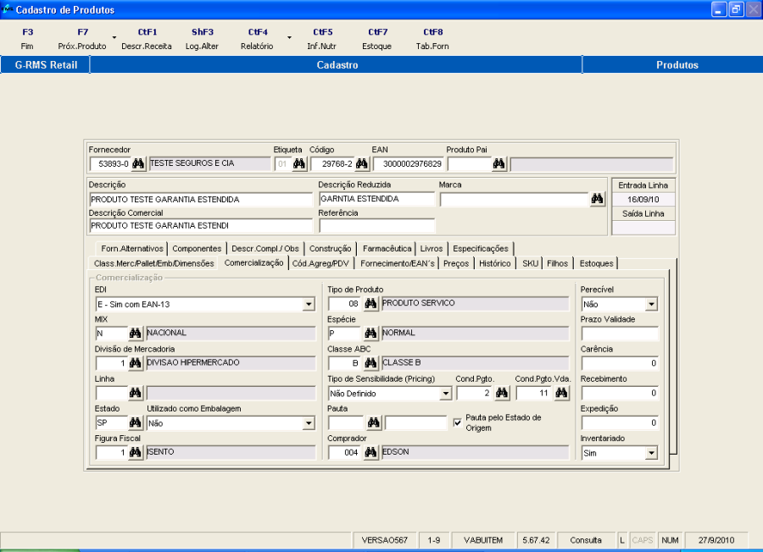Open the Componentes tab
The height and width of the screenshot is (552, 763).
point(197,249)
